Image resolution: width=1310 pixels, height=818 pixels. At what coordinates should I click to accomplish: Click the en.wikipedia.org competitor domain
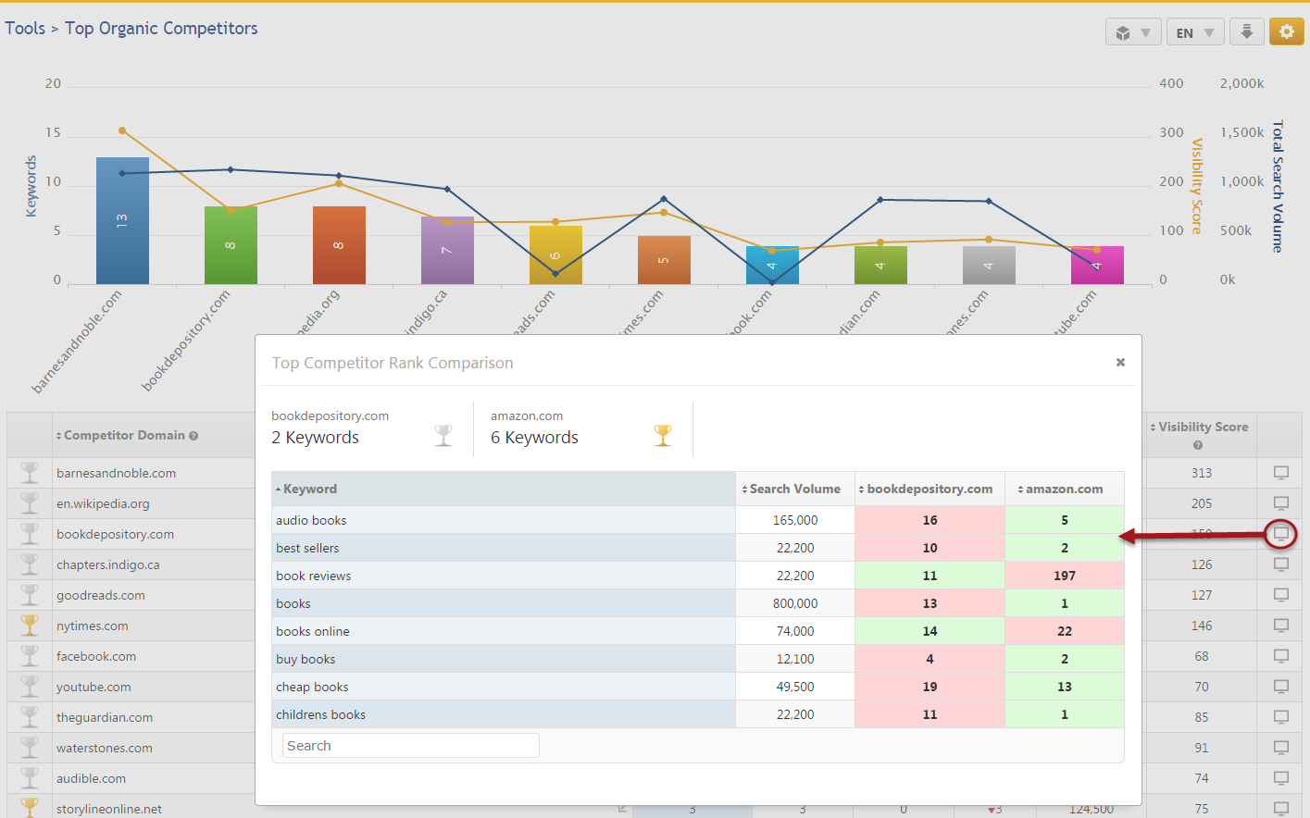click(103, 503)
